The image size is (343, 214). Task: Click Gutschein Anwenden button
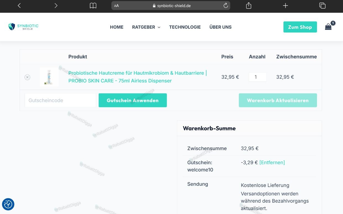pyautogui.click(x=133, y=100)
